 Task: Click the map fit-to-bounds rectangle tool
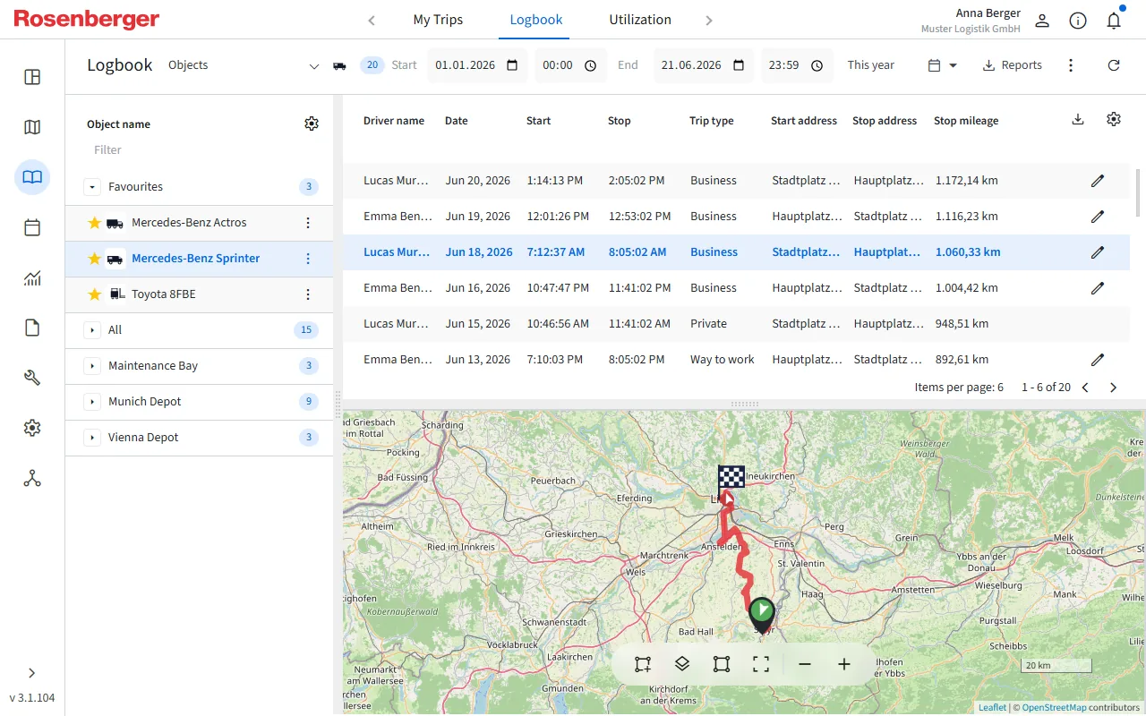coord(722,664)
